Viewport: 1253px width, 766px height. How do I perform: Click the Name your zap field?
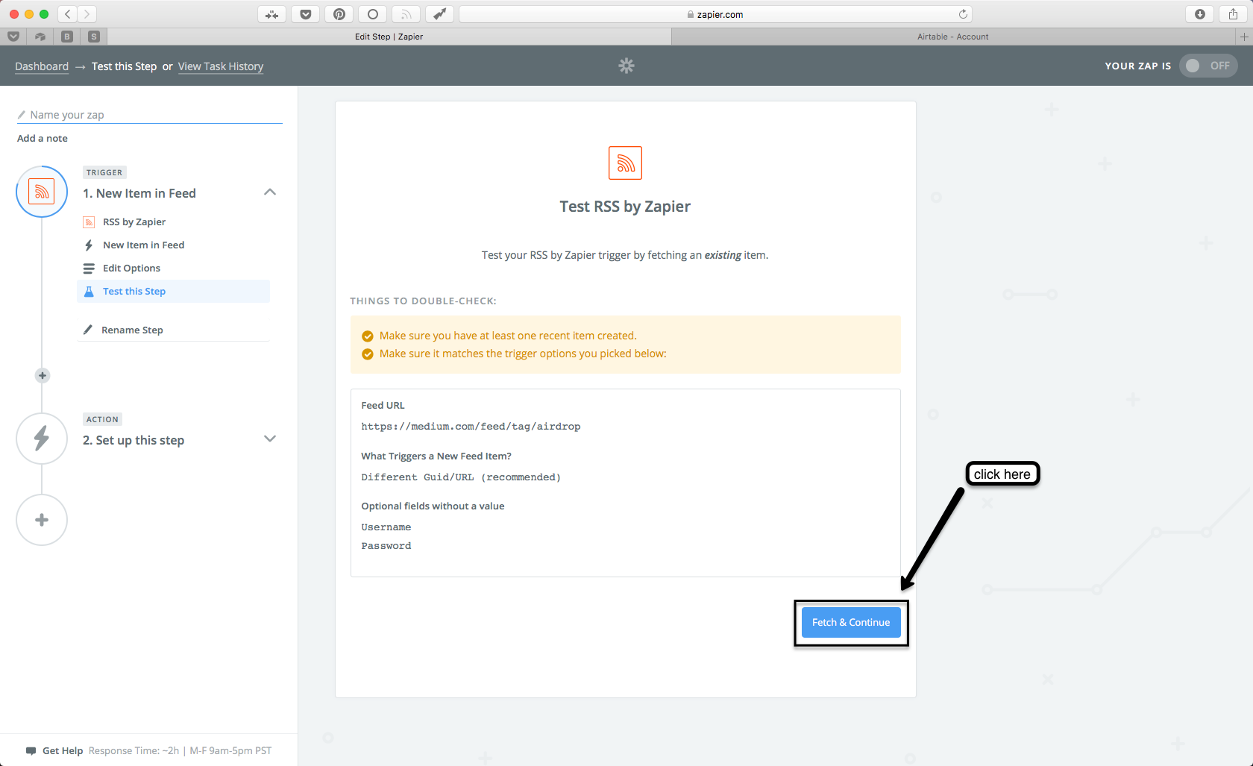click(150, 115)
